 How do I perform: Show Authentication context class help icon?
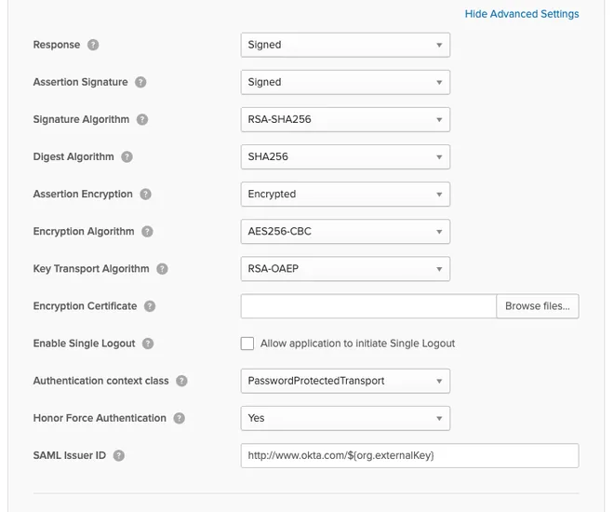pyautogui.click(x=181, y=381)
